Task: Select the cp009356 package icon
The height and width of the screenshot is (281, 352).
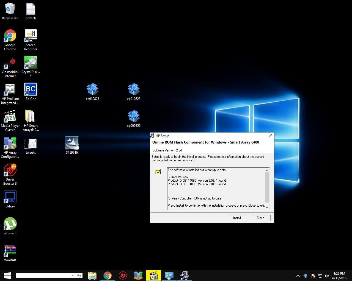Action: 134,119
